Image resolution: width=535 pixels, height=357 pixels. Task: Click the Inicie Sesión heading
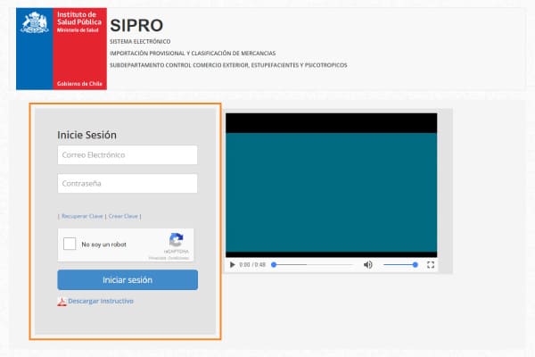(87, 135)
